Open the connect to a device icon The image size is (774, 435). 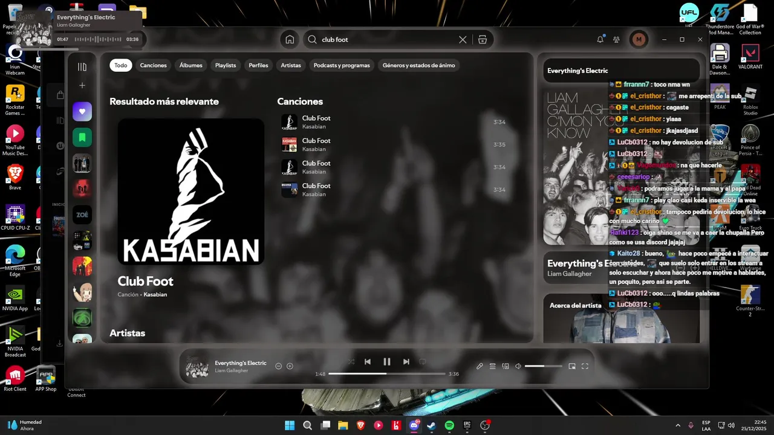pyautogui.click(x=506, y=366)
